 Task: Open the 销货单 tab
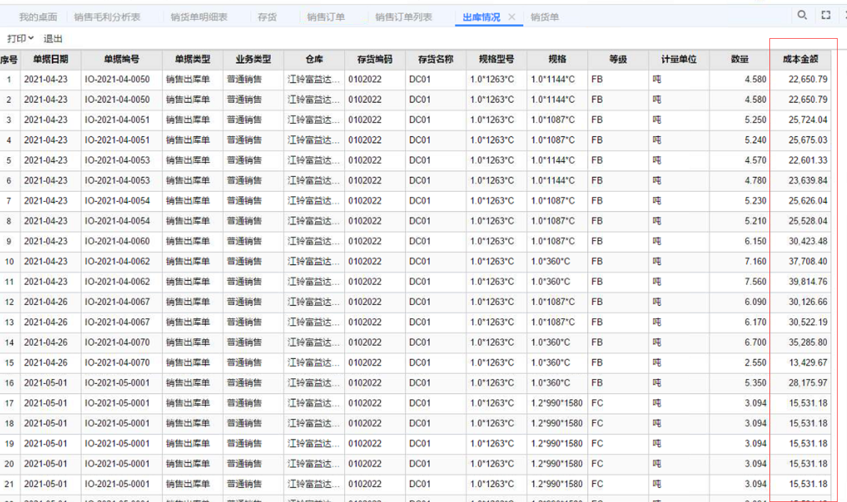tap(545, 18)
